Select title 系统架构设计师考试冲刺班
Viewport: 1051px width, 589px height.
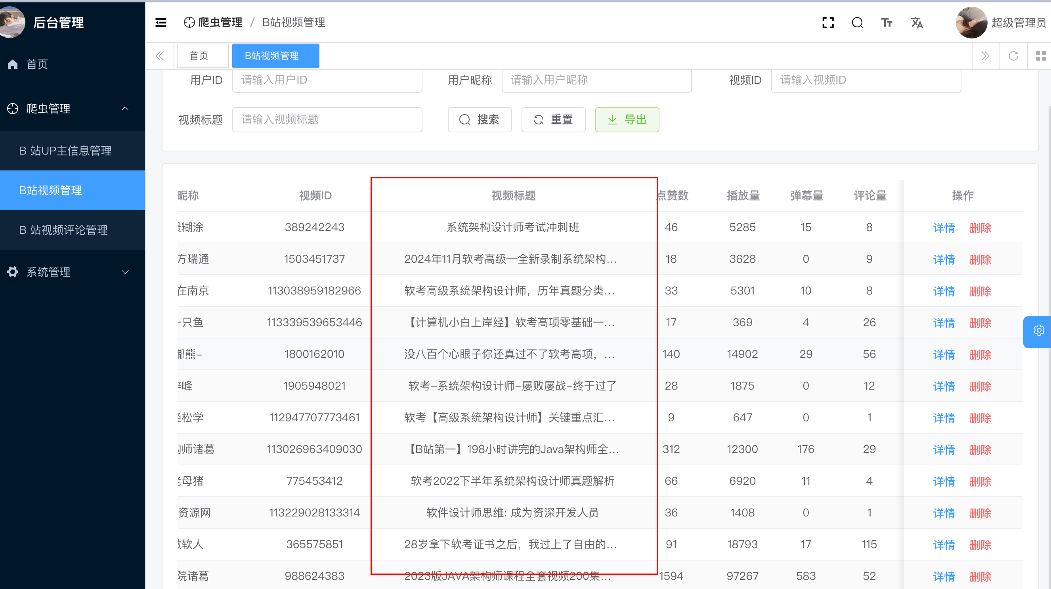click(x=513, y=228)
